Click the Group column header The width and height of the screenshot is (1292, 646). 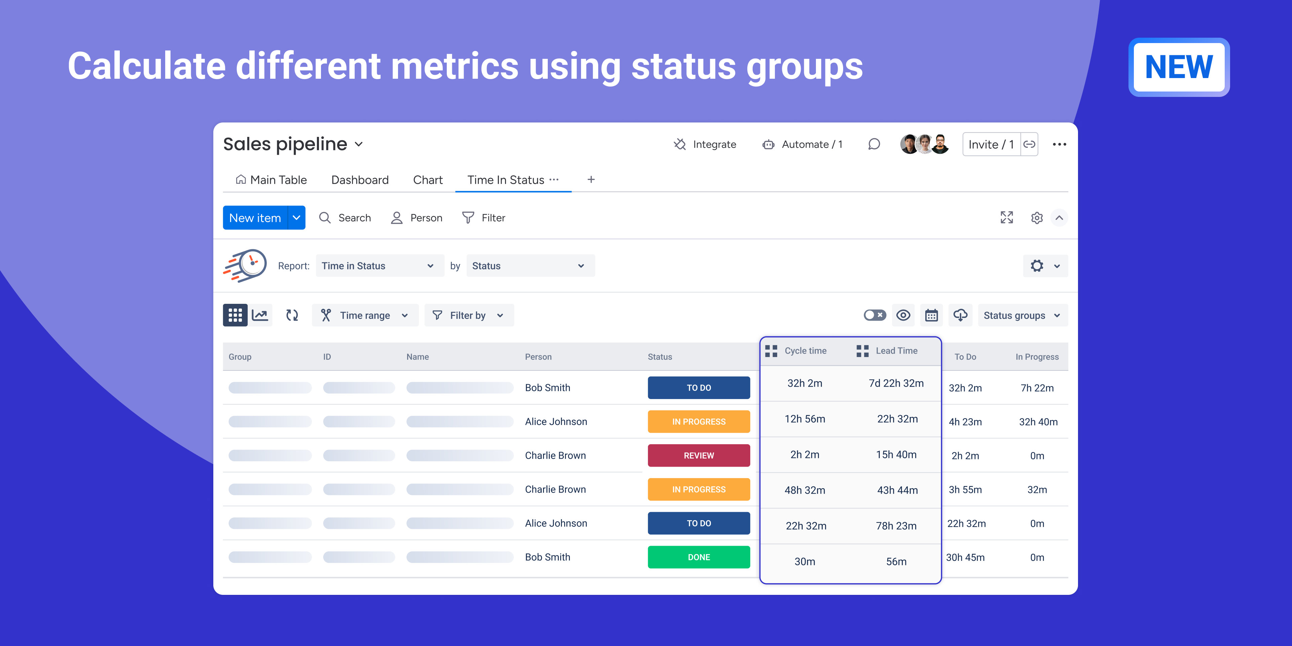pyautogui.click(x=240, y=357)
